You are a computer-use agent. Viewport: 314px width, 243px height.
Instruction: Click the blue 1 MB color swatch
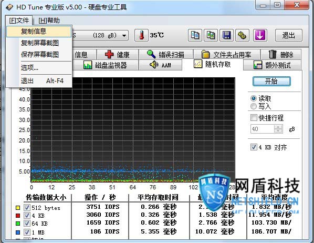pos(18,232)
